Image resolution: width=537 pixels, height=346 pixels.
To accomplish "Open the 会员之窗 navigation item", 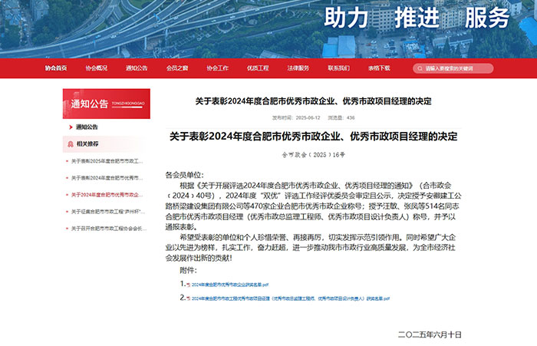I will [177, 68].
